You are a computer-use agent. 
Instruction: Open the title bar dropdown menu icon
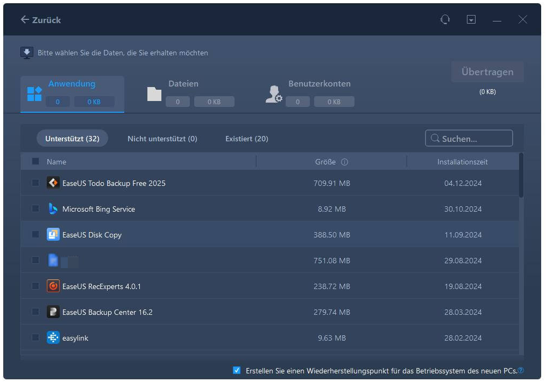tap(471, 19)
